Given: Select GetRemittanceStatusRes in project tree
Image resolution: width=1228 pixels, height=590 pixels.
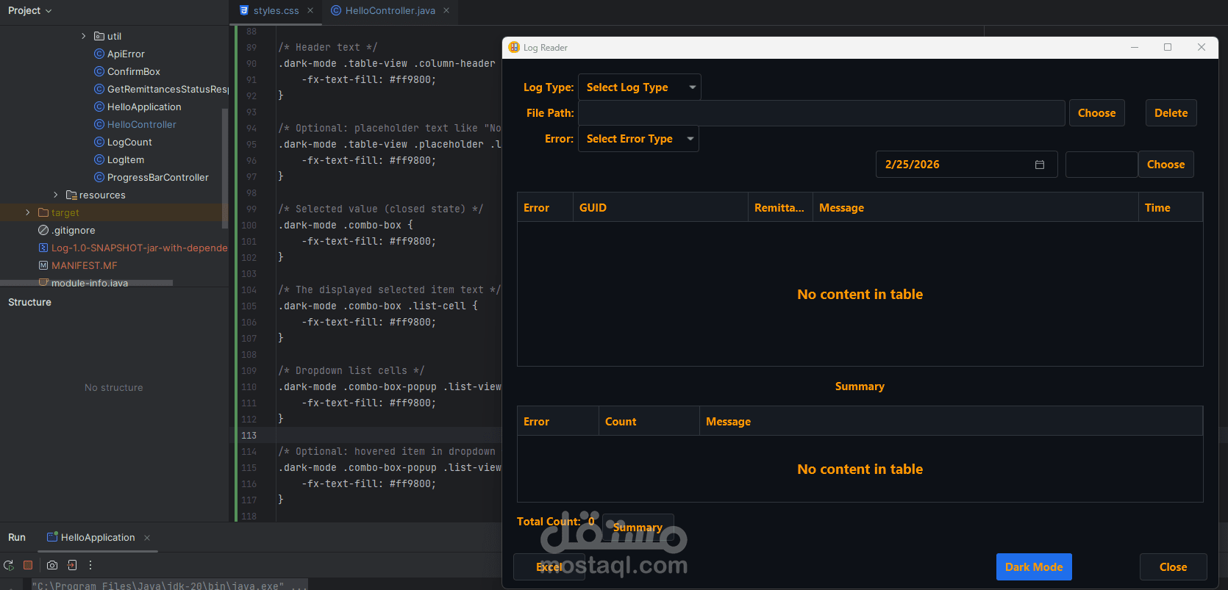Looking at the screenshot, I should tap(168, 89).
